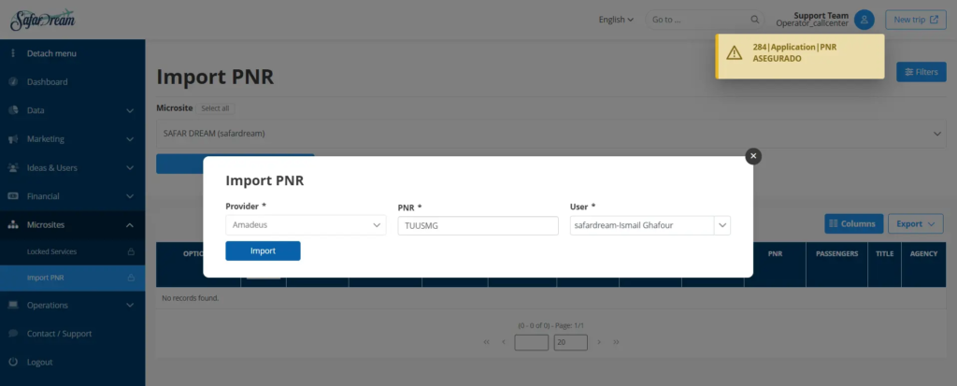Expand the User dropdown arrow

click(x=721, y=225)
